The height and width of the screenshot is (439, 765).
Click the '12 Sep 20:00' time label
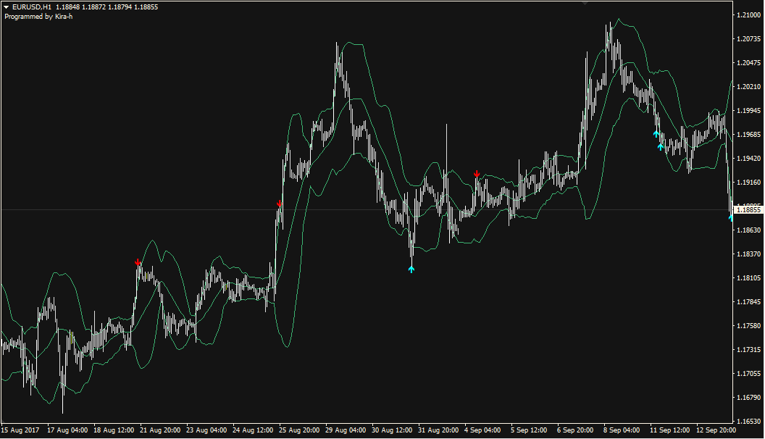(x=717, y=430)
